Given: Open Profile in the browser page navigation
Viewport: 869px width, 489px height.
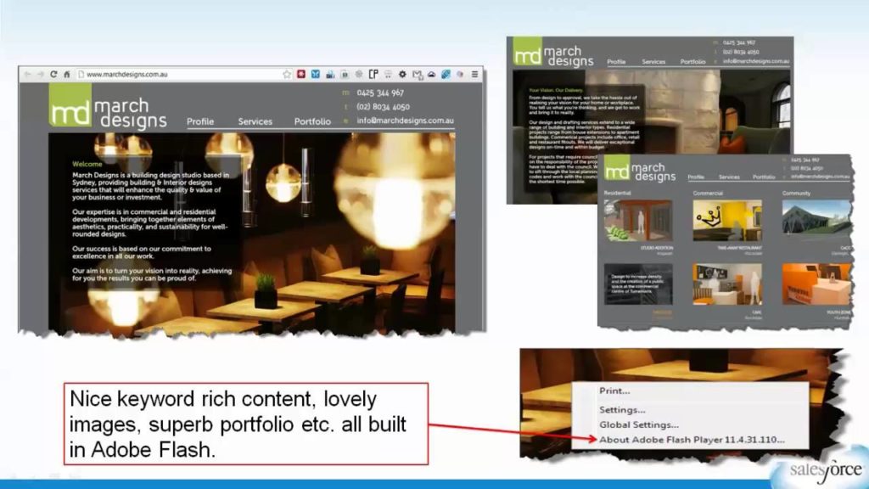Looking at the screenshot, I should (200, 121).
